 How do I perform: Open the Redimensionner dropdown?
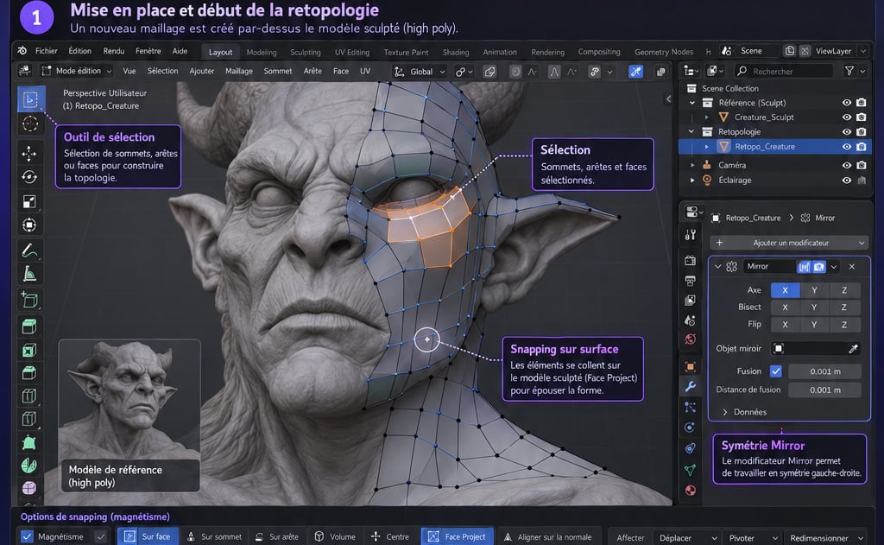825,538
